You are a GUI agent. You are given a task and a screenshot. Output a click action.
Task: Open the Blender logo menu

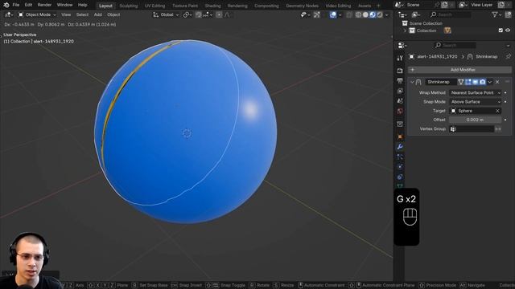click(x=6, y=5)
